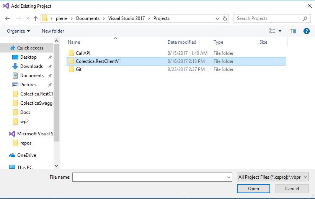Click date 8/23/2017 2:37 PM cell

[x=186, y=69]
